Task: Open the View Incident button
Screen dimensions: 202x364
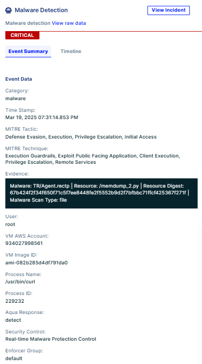Action: click(168, 10)
